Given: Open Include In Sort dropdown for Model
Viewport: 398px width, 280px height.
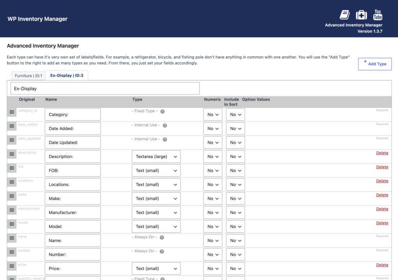Looking at the screenshot, I should point(236,226).
